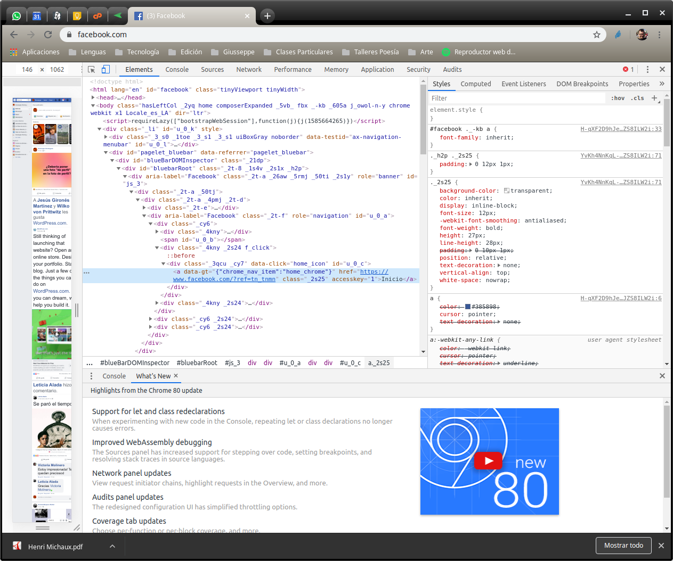Go back with the browser back arrow

pyautogui.click(x=14, y=35)
